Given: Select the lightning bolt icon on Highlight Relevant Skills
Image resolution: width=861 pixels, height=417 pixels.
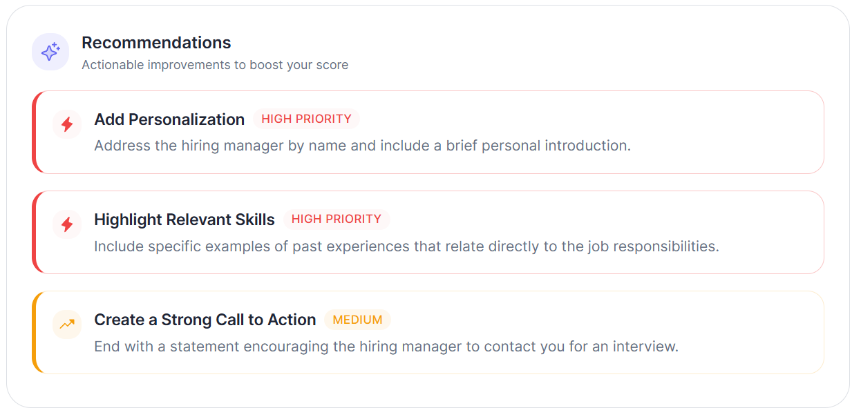Looking at the screenshot, I should click(x=66, y=224).
